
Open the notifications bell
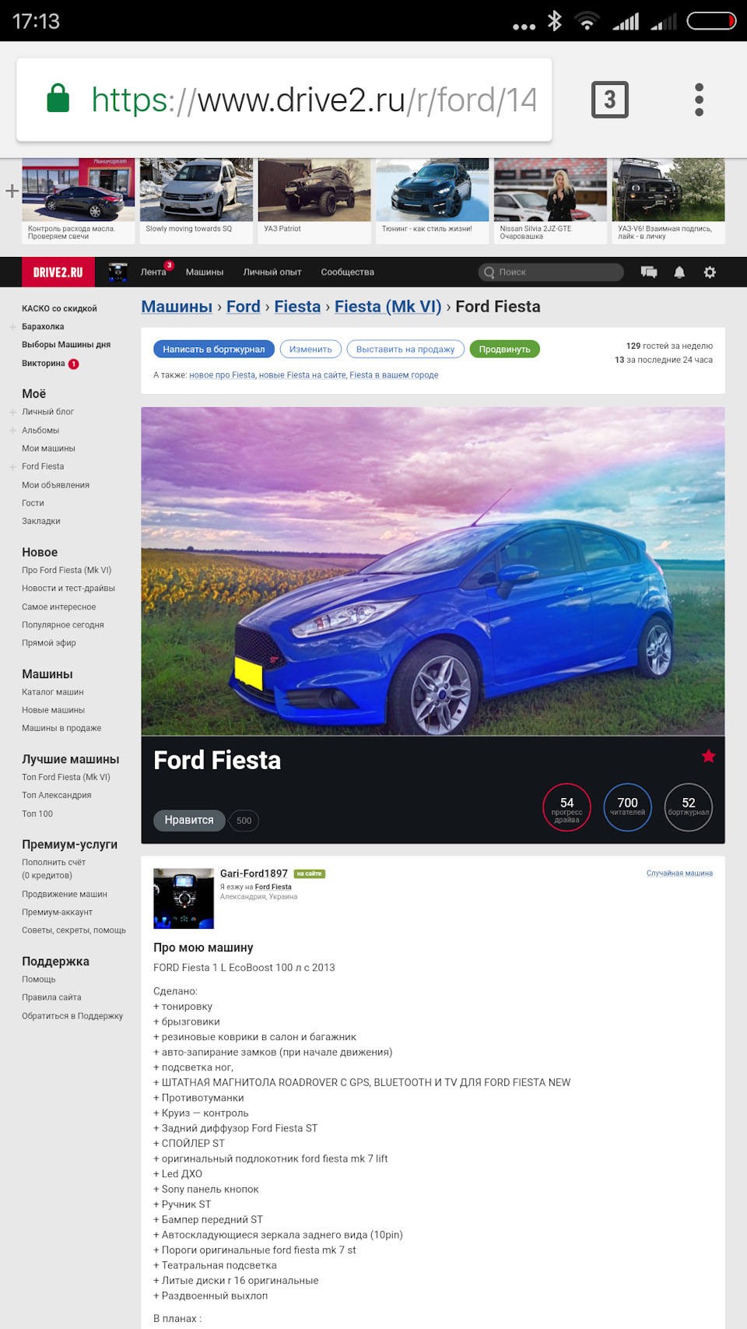(679, 272)
